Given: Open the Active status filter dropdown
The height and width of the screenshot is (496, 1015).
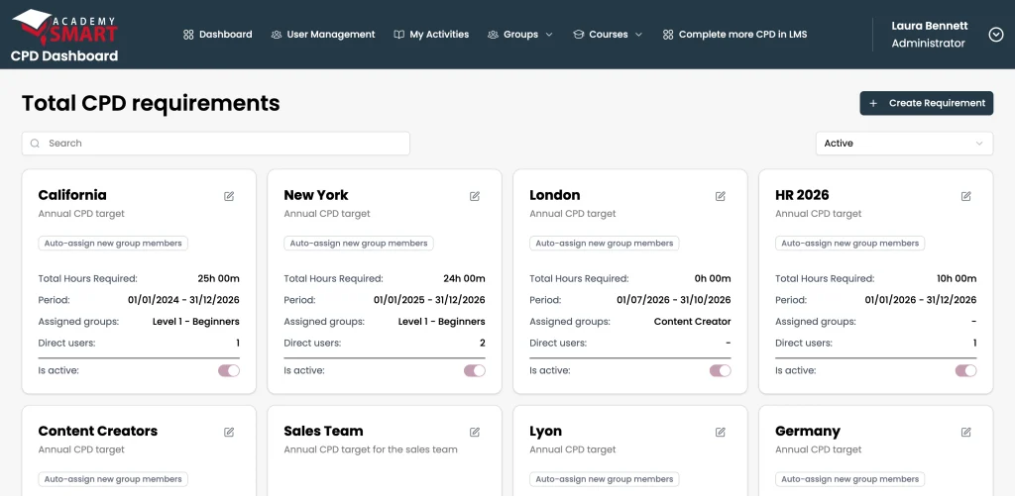Looking at the screenshot, I should [904, 144].
